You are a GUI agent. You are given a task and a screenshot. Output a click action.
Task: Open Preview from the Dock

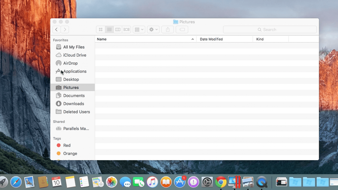pyautogui.click(x=248, y=182)
